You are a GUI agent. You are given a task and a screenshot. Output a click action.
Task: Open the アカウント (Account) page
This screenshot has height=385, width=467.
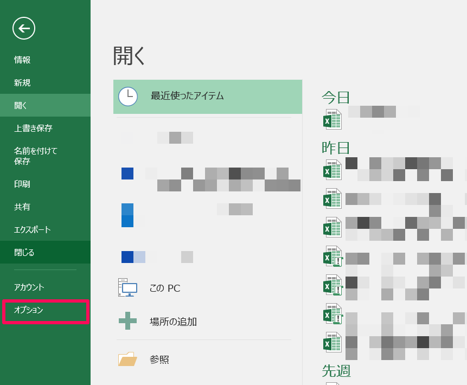click(29, 287)
